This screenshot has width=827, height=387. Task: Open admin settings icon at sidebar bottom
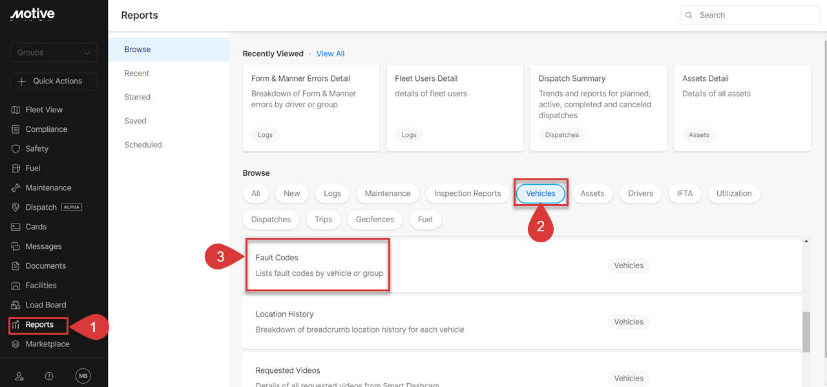19,376
